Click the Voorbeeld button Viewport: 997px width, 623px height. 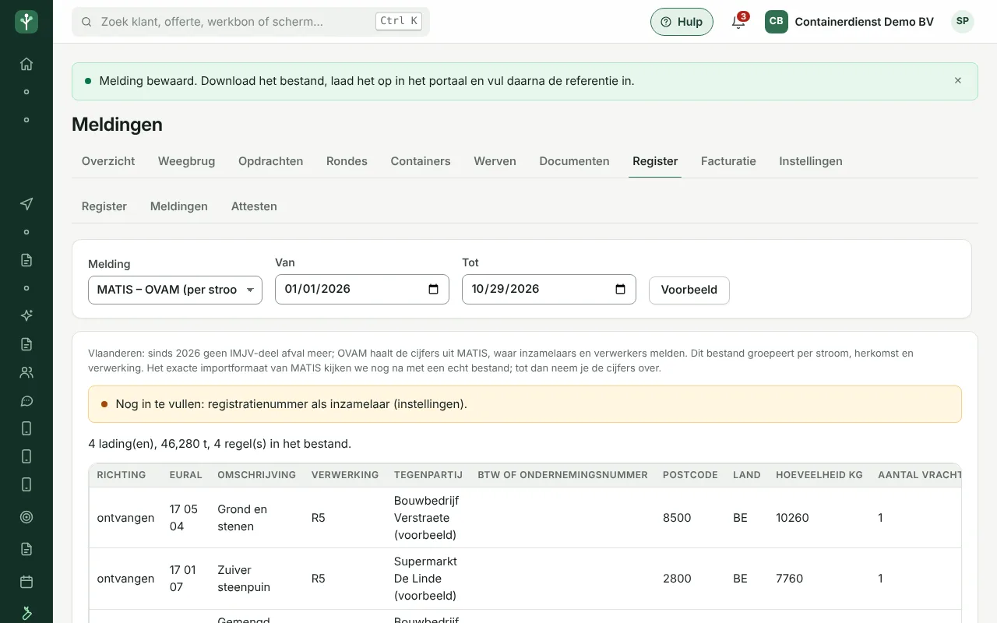tap(689, 290)
